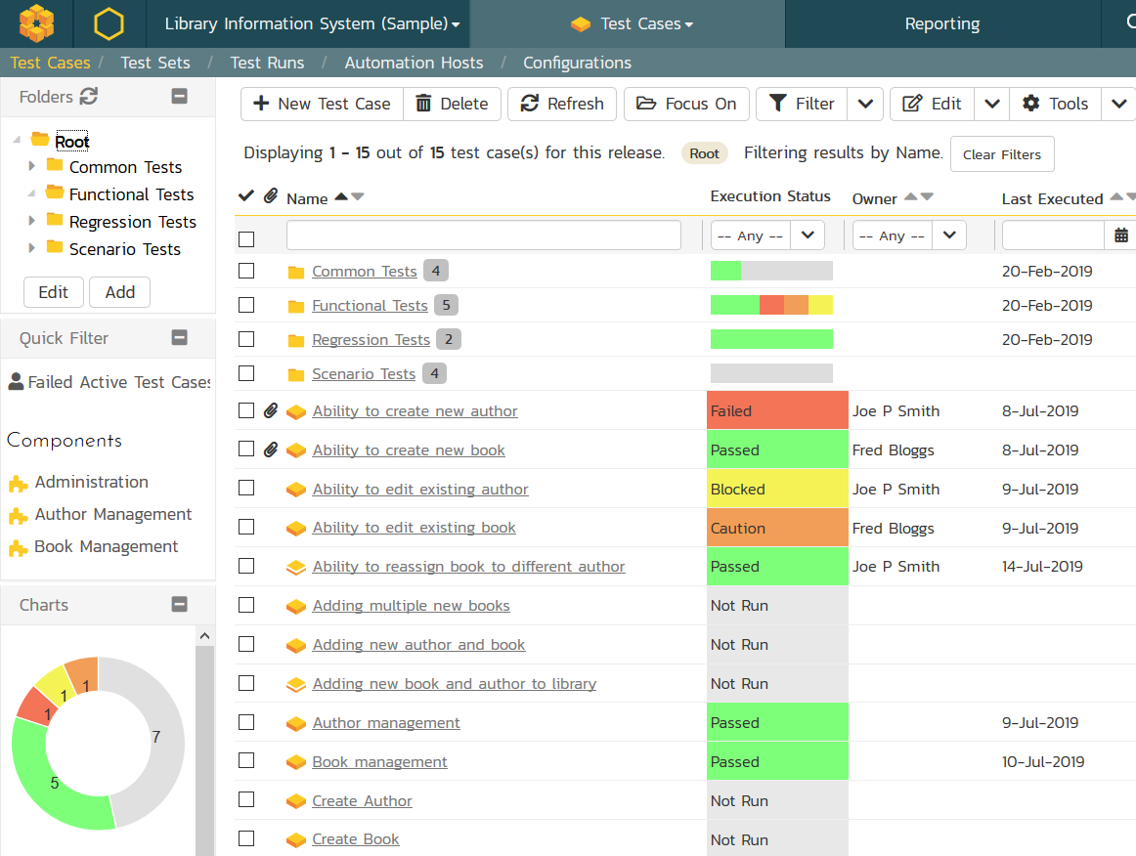Collapse the Quick Filter panel minus icon

(x=179, y=338)
